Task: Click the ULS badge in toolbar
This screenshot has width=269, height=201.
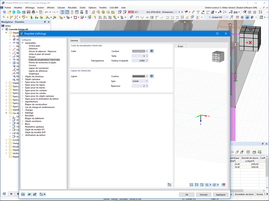Action: click(131, 12)
